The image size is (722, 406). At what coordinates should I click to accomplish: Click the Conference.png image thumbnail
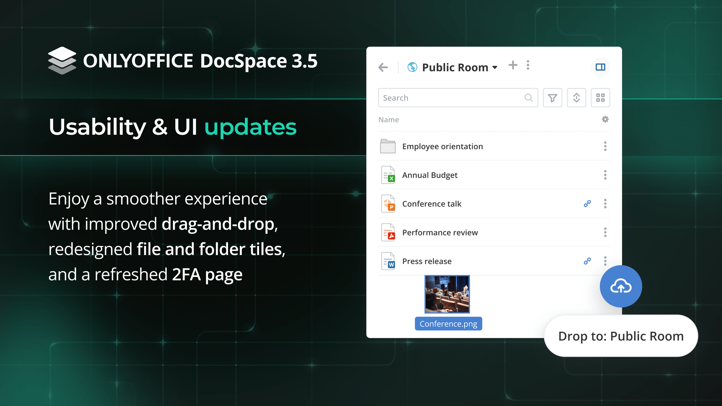[x=447, y=294]
